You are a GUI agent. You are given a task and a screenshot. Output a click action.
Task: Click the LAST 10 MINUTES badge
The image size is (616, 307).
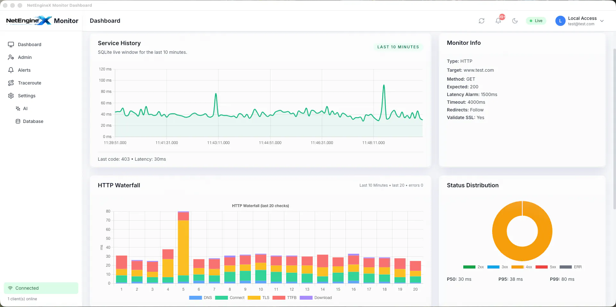click(x=398, y=47)
